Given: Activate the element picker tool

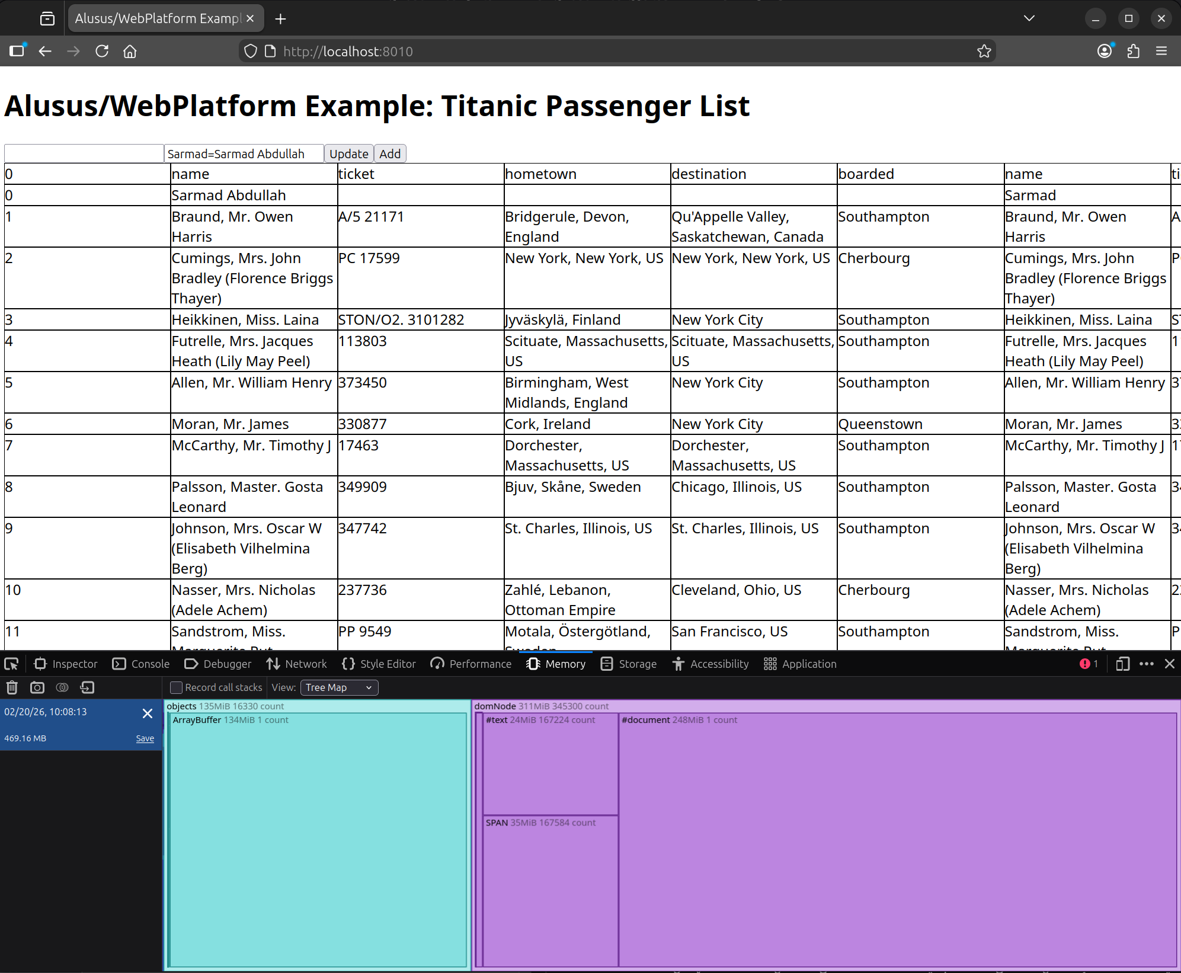Looking at the screenshot, I should pos(11,664).
